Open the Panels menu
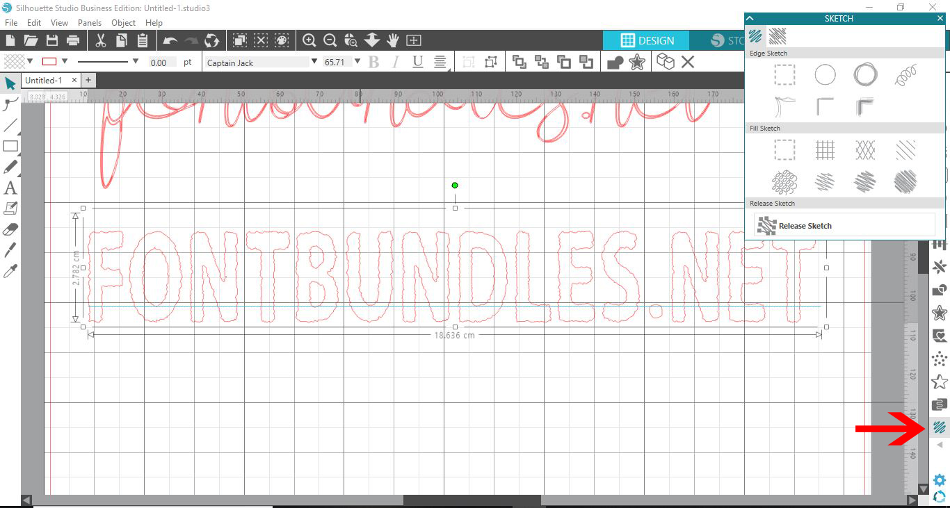This screenshot has width=950, height=508. click(90, 22)
